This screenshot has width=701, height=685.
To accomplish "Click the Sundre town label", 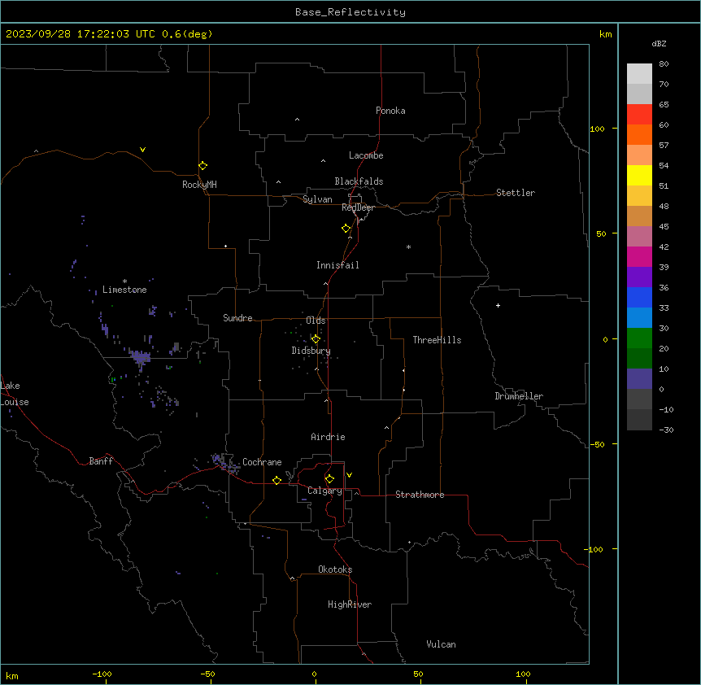I will coord(237,318).
